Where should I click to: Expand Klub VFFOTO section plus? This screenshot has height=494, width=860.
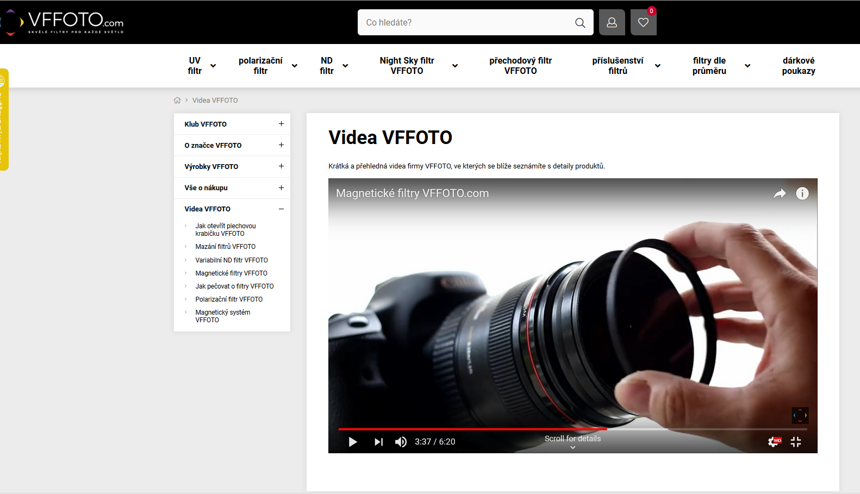pyautogui.click(x=281, y=124)
